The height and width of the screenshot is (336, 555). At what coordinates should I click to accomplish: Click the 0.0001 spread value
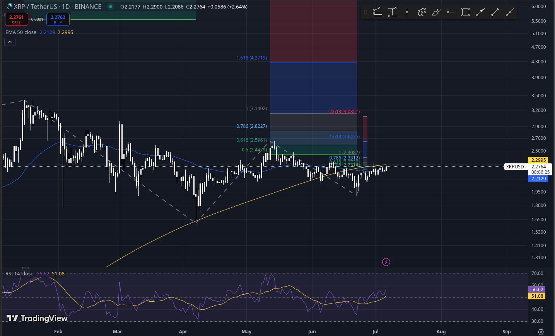coord(37,19)
